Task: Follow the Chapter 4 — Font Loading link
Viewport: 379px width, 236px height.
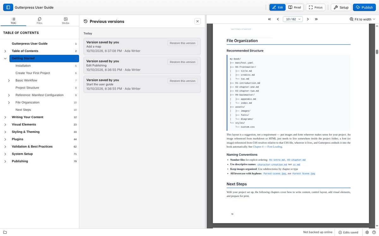Action: click(267, 147)
